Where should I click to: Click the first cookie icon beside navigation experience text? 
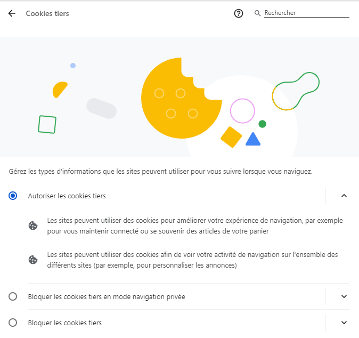33,226
